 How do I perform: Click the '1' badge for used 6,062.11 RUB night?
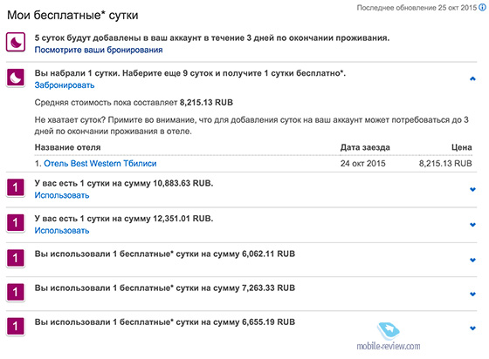click(16, 258)
